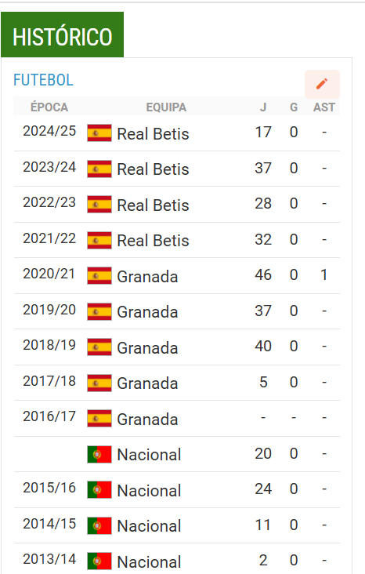
Task: Click the Spain flag in the 2020/21 Granada row
Action: click(x=99, y=276)
